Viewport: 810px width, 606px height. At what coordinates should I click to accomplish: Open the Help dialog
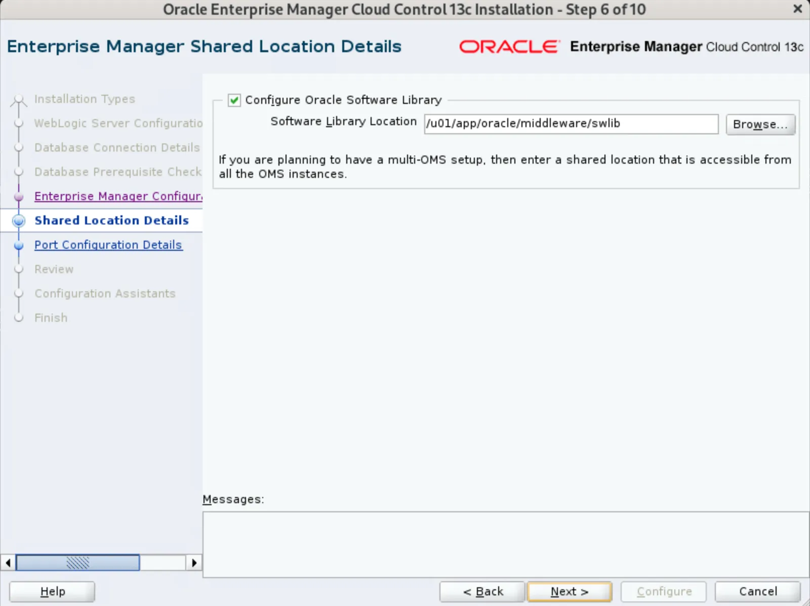[x=52, y=591]
